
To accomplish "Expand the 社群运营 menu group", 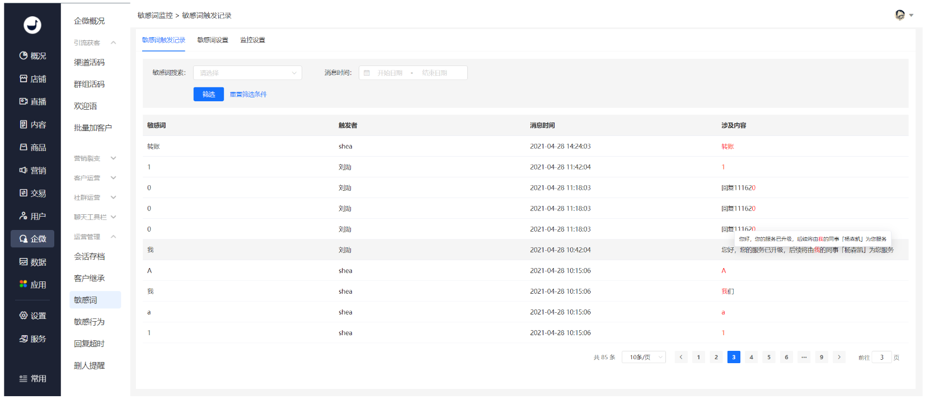I will [x=95, y=198].
